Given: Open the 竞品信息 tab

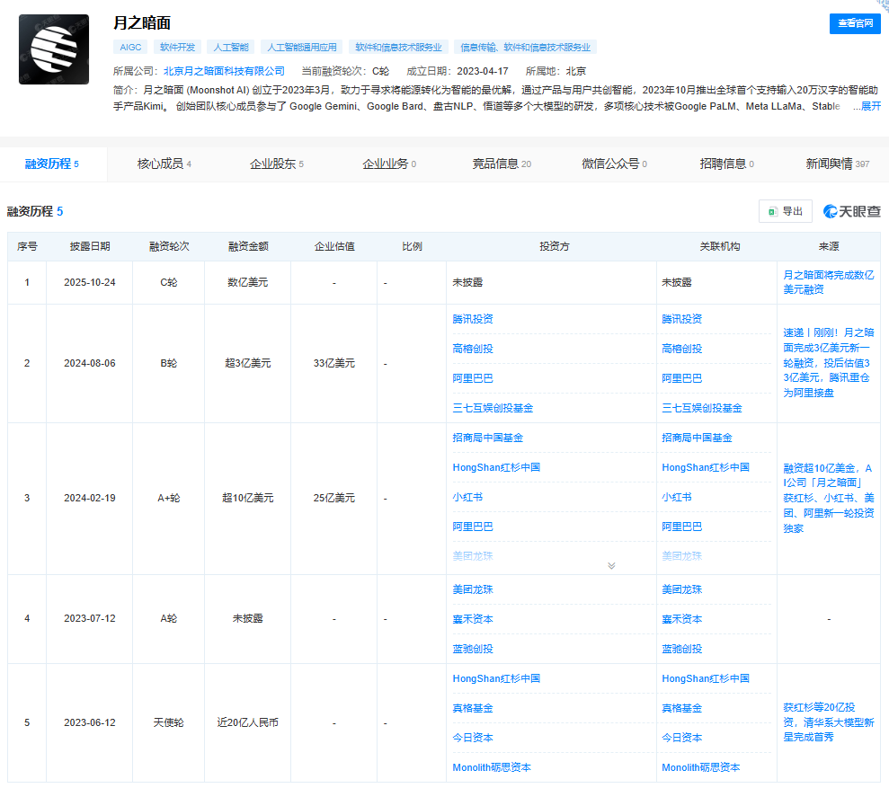Looking at the screenshot, I should tap(496, 164).
